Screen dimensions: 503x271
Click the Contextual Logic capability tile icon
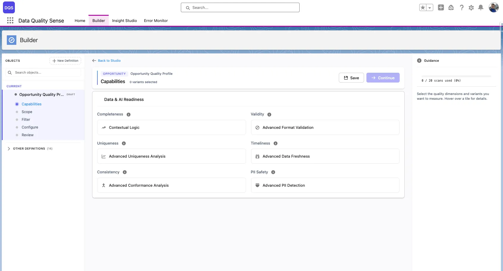click(x=103, y=127)
